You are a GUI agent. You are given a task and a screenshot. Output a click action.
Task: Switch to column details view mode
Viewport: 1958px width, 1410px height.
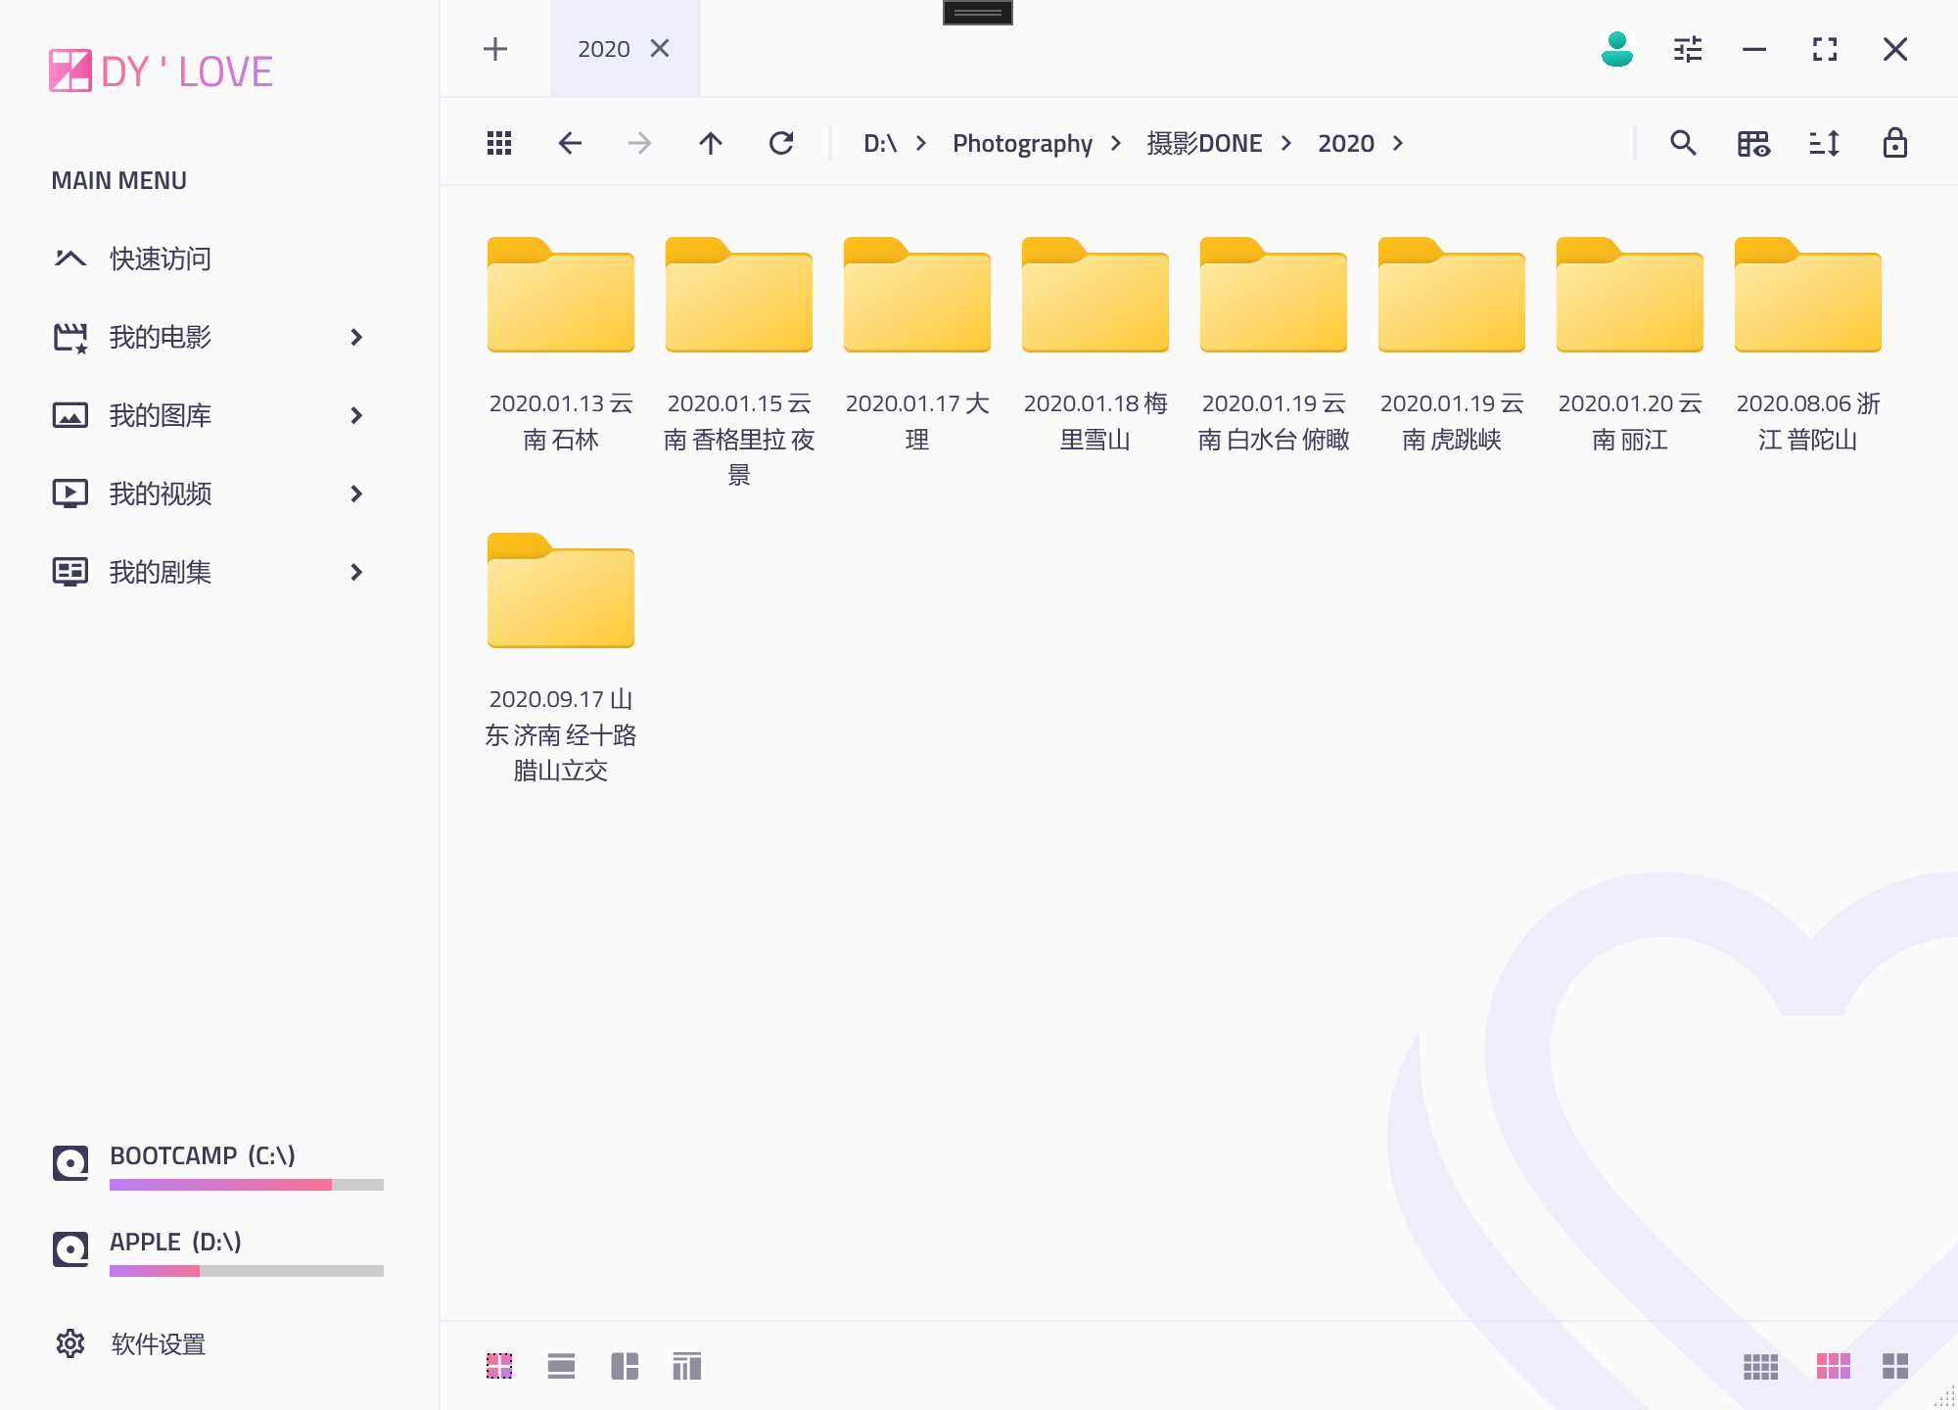pos(687,1366)
